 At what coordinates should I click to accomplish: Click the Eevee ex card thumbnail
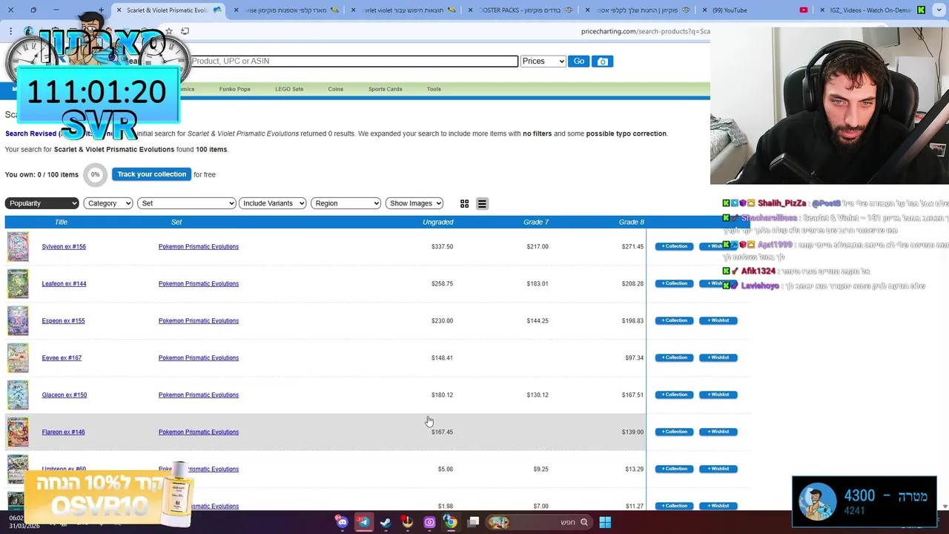pos(18,358)
